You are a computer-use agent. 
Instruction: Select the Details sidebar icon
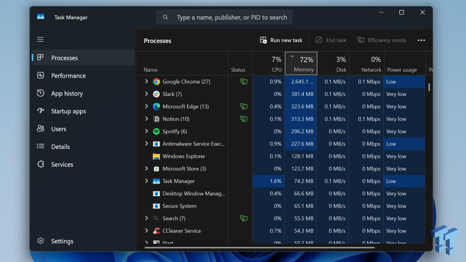(x=41, y=147)
